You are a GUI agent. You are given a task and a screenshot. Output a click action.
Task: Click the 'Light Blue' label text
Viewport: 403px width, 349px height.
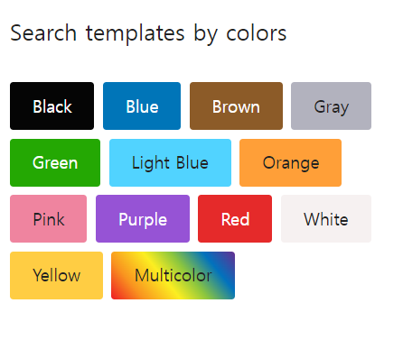[x=170, y=163]
